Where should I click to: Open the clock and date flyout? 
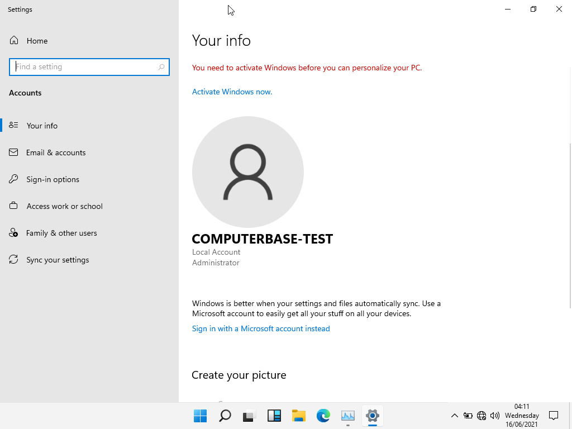click(522, 416)
